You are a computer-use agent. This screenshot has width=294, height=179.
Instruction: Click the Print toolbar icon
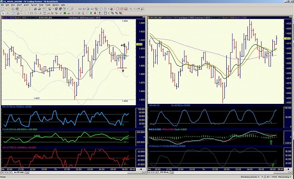coord(35,9)
